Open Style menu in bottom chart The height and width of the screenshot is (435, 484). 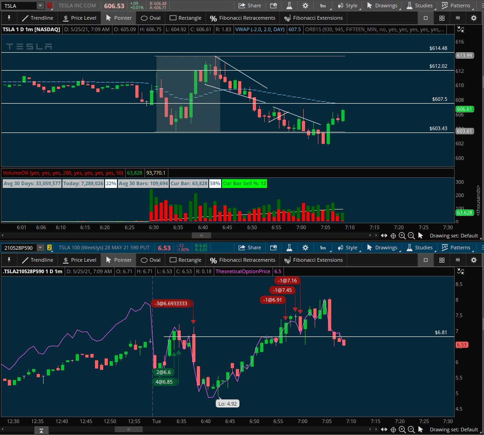348,248
